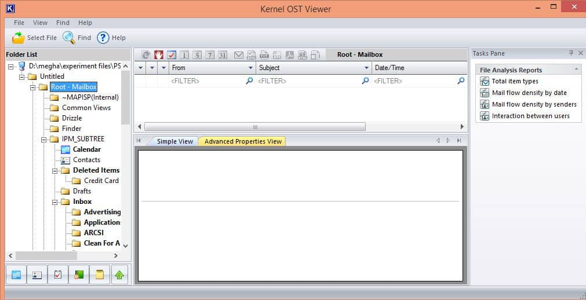Open the View menu
The height and width of the screenshot is (300, 586).
pyautogui.click(x=40, y=23)
